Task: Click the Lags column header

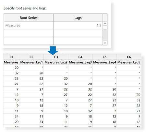Action: [78, 18]
